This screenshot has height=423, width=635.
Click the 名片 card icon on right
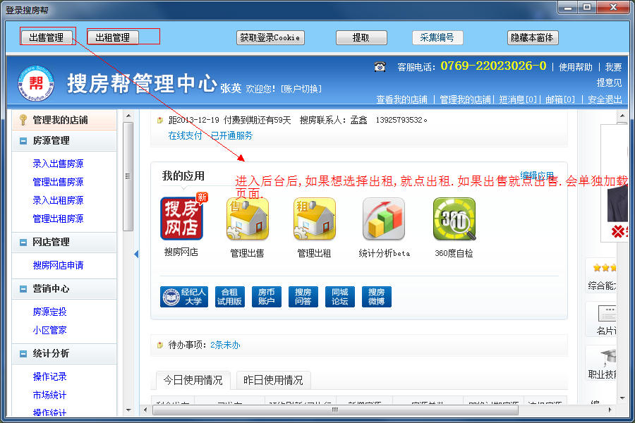coord(607,314)
